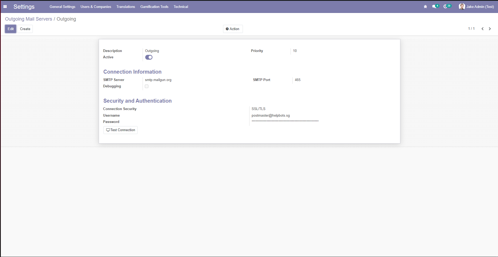
Task: Click the gear icon on the Action button
Action: (227, 29)
